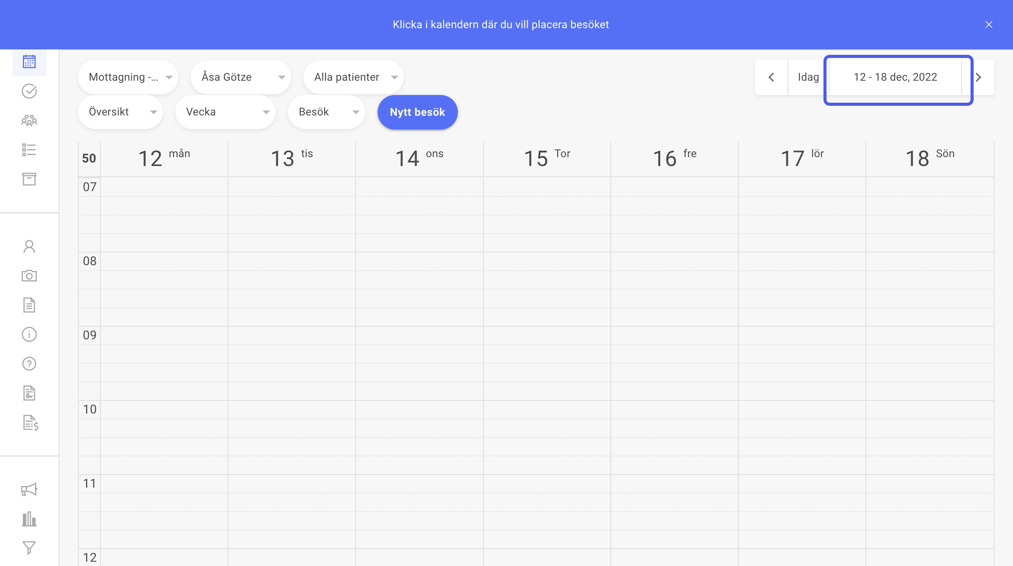This screenshot has width=1013, height=566.
Task: Open the help question mark icon
Action: (x=29, y=364)
